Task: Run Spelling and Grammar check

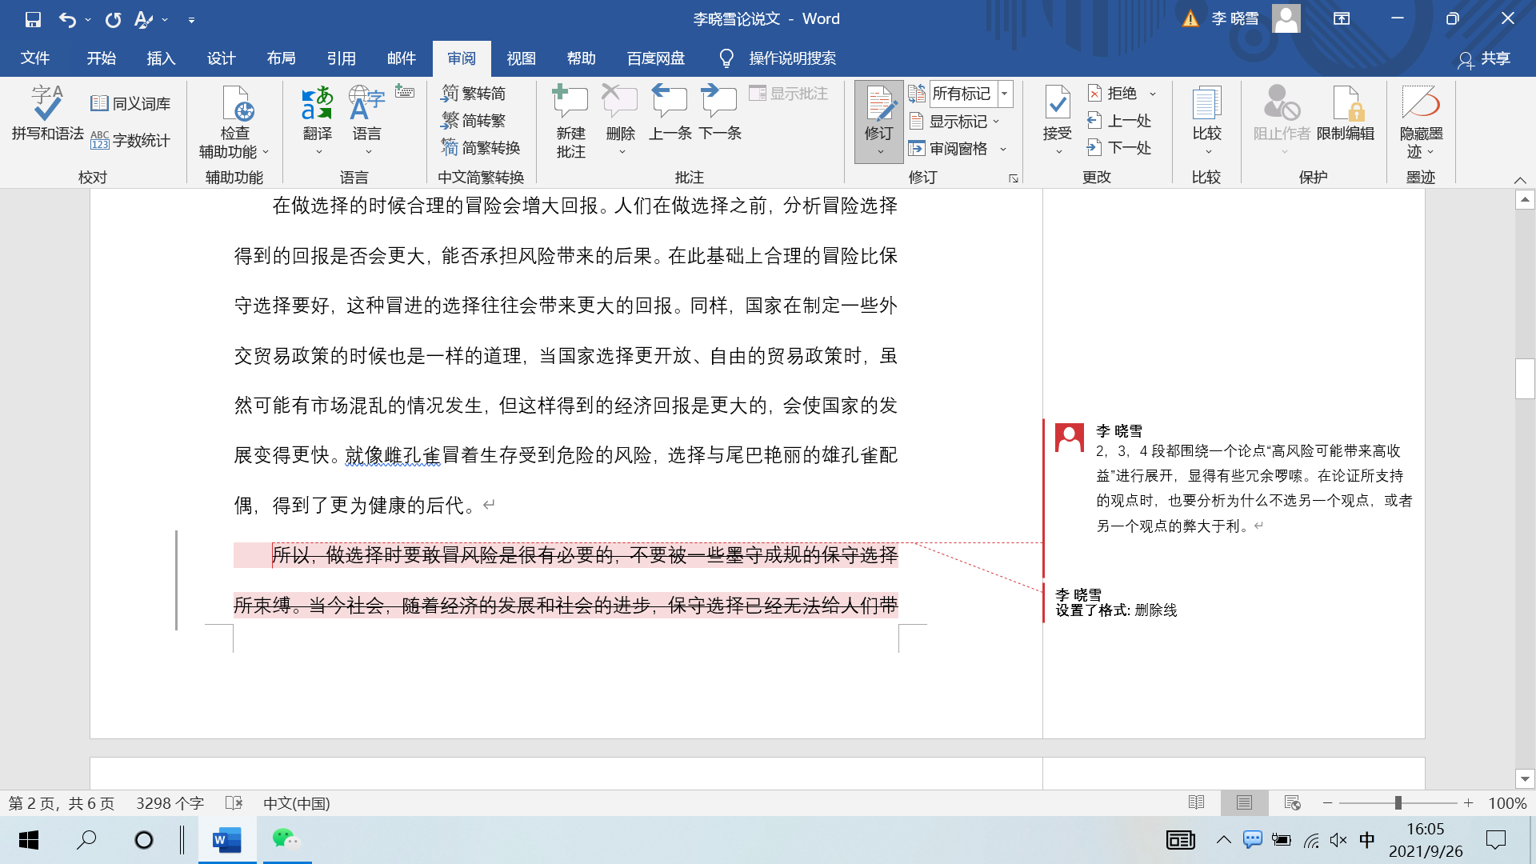Action: pos(47,113)
